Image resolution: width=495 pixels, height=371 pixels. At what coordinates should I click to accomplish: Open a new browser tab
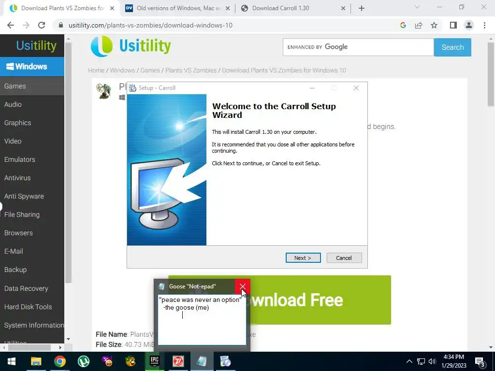pyautogui.click(x=362, y=8)
